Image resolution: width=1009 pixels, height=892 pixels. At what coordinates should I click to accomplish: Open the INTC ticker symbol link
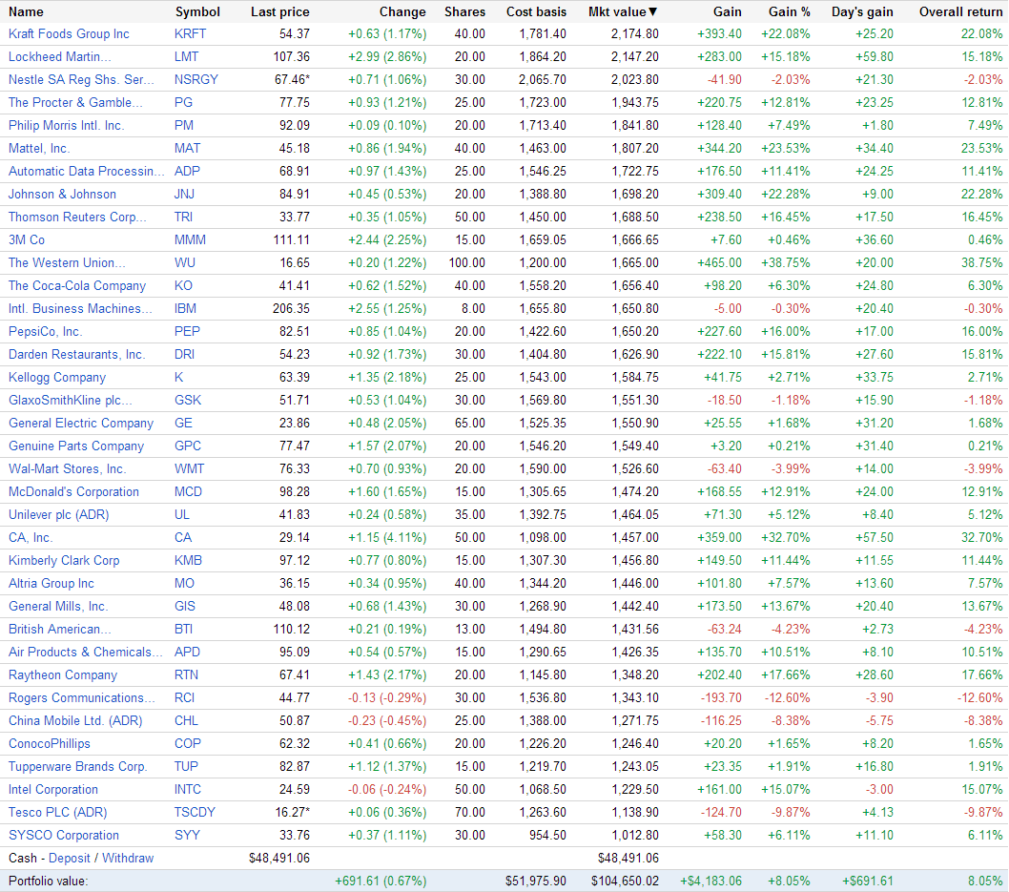pos(189,789)
